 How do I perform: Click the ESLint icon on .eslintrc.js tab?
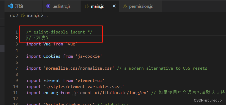[x=48, y=6]
